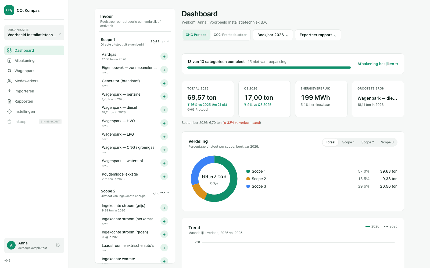The height and width of the screenshot is (268, 430).
Task: Click the categories completion progress bar
Action: pyautogui.click(x=269, y=68)
